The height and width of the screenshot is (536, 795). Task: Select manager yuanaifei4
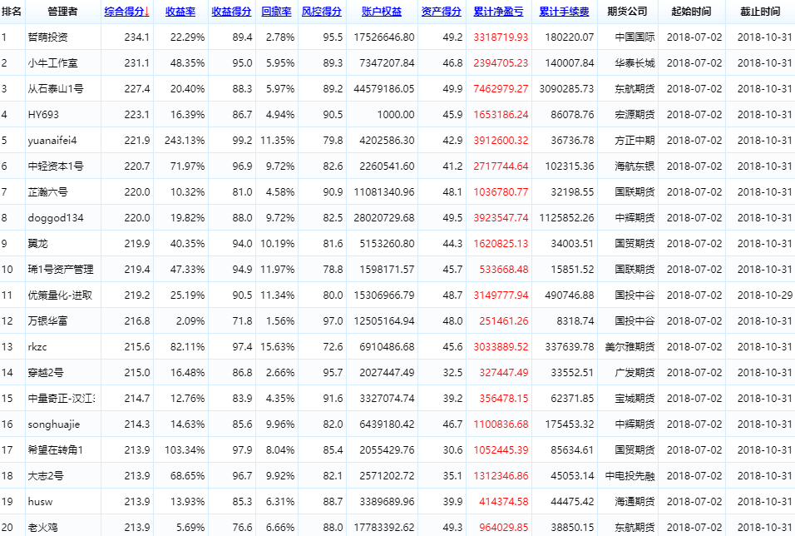52,141
